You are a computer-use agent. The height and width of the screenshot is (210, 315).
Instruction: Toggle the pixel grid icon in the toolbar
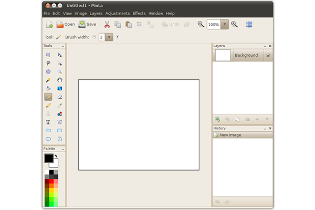point(249,24)
